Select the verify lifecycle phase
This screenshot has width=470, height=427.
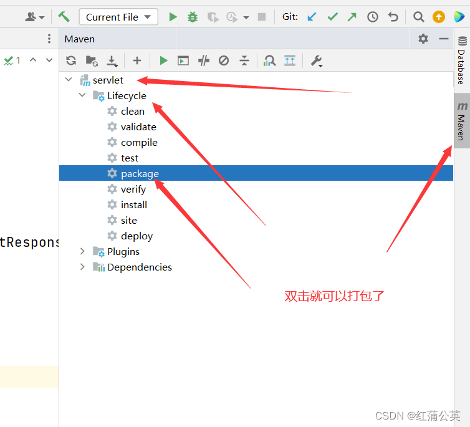[133, 190]
